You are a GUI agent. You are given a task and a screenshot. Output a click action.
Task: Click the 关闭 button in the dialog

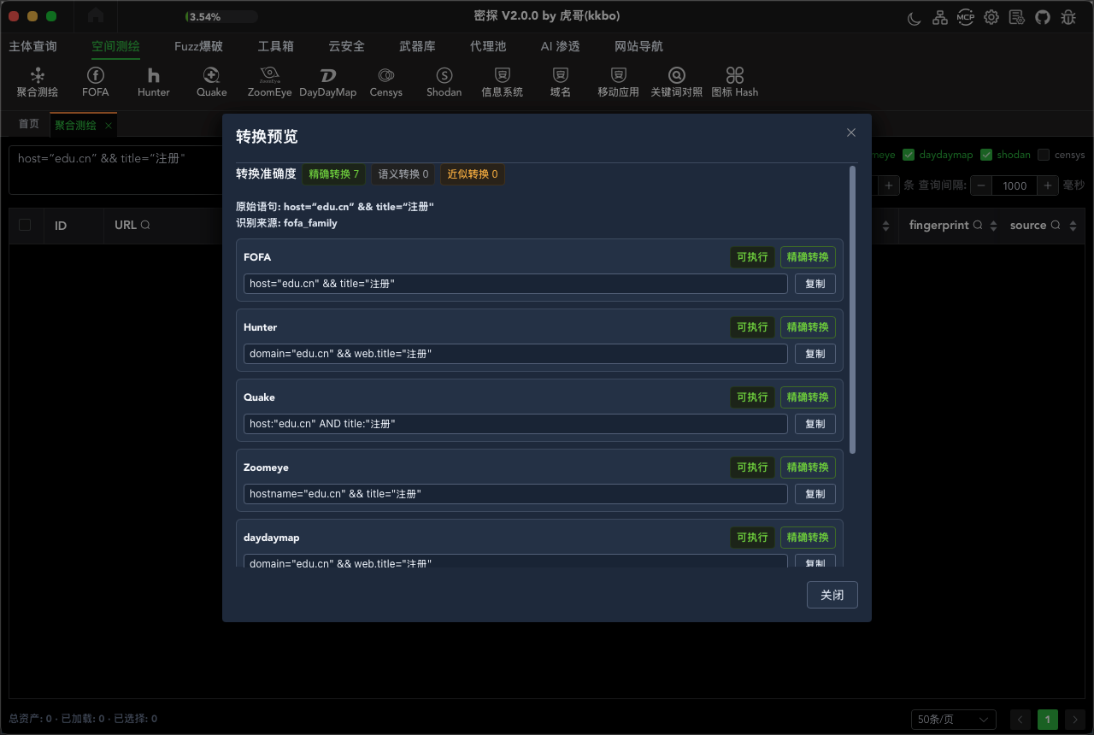pos(832,595)
